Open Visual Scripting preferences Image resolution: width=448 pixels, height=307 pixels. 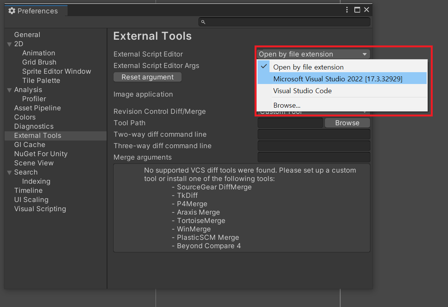(40, 209)
